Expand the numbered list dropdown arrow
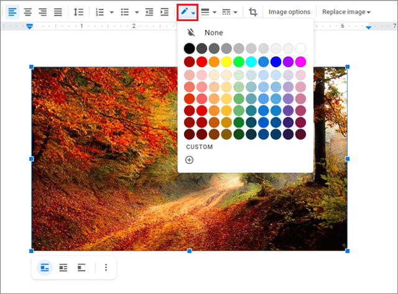Screen dimensions: 398x294 tap(111, 12)
